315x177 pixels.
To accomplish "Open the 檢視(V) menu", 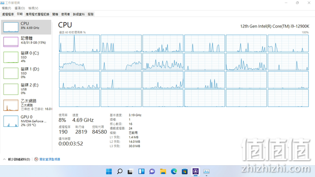I will click(33, 8).
